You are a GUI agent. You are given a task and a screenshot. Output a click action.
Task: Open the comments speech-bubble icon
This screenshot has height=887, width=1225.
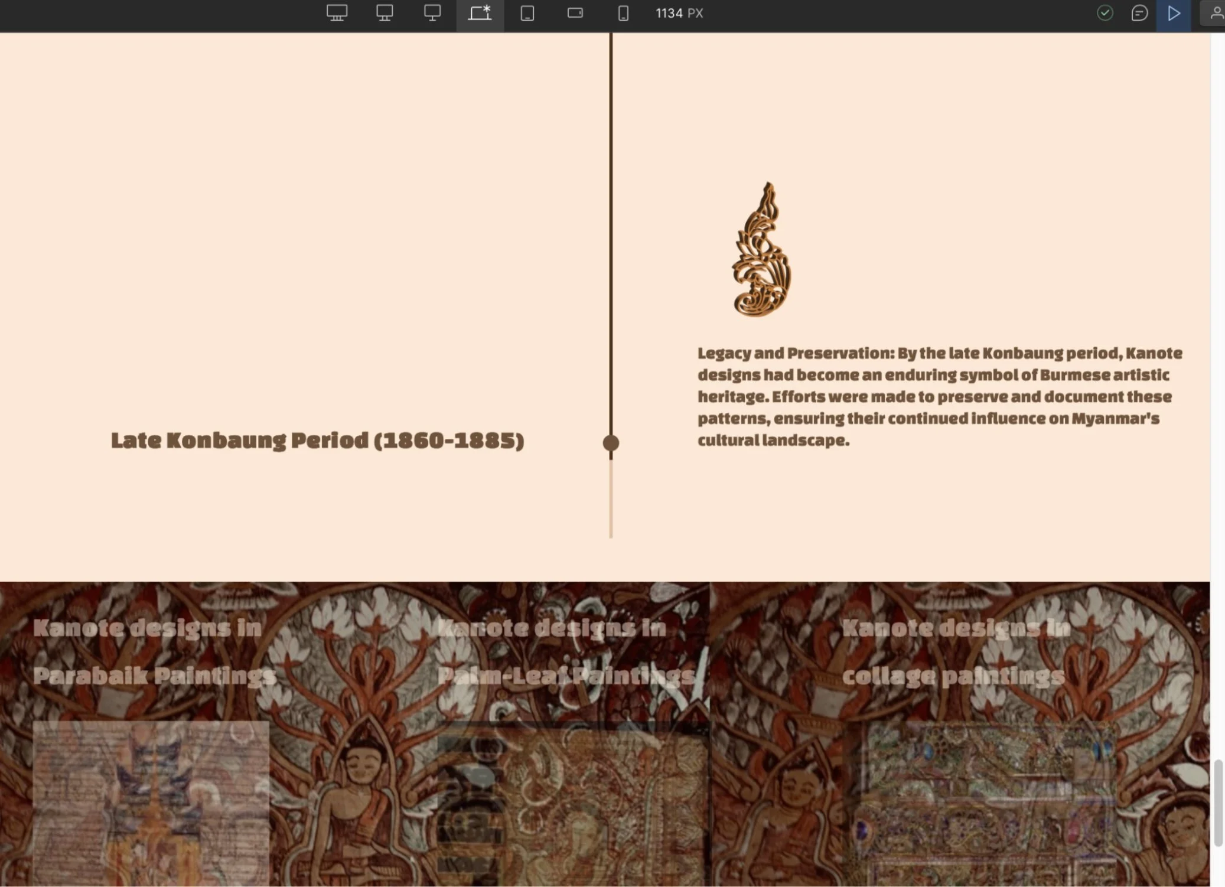tap(1139, 13)
